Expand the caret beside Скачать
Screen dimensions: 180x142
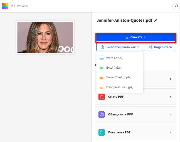145,37
